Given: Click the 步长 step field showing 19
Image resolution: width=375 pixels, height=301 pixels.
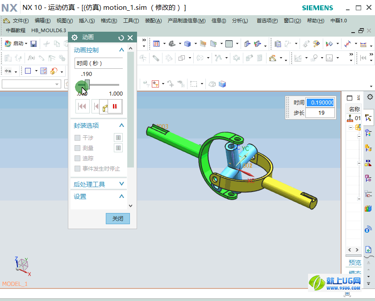Looking at the screenshot, I should click(320, 113).
